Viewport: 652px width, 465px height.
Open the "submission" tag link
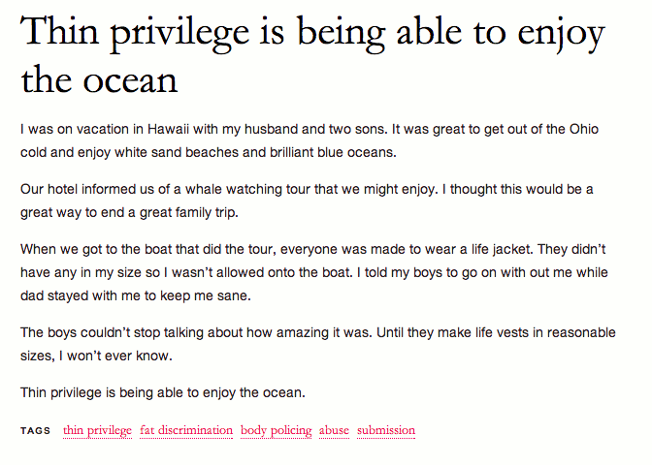coord(386,430)
